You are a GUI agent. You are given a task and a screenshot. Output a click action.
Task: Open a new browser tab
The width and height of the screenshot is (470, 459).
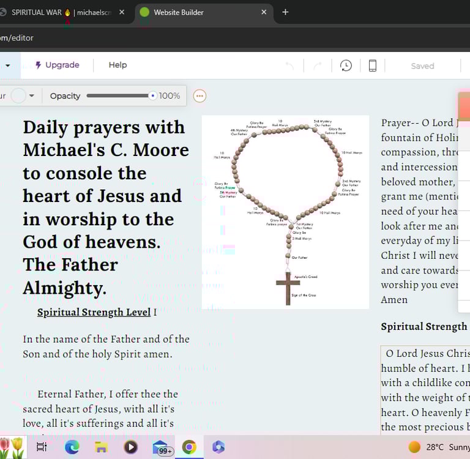[285, 12]
